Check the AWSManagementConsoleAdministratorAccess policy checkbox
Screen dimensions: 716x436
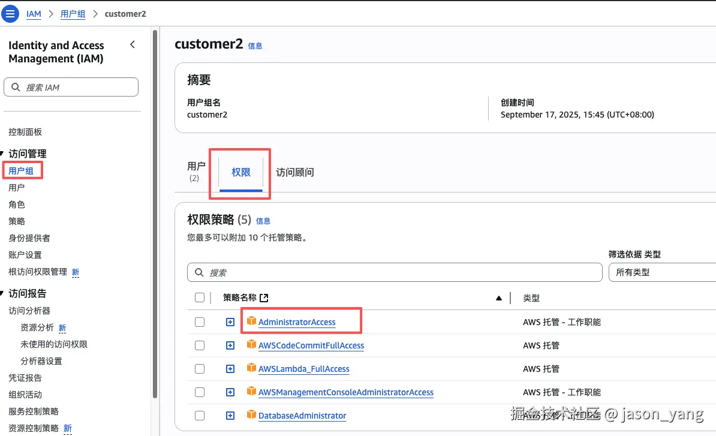200,392
